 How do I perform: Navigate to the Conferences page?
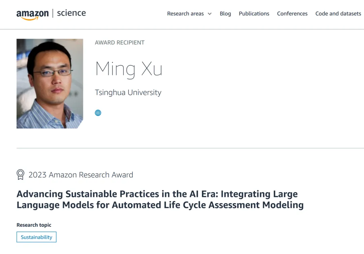tap(292, 14)
